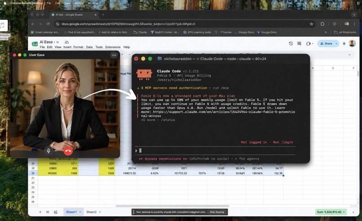Open the Chrome extensions puzzle icon
The height and width of the screenshot is (221, 362).
322,24
